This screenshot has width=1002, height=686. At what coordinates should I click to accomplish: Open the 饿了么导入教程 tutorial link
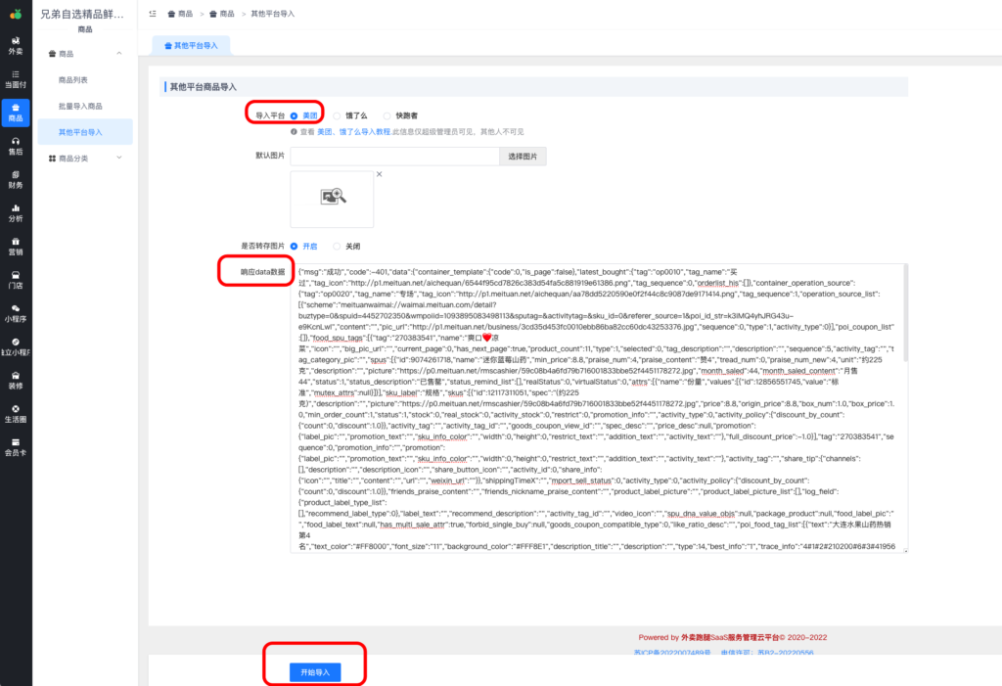click(364, 132)
